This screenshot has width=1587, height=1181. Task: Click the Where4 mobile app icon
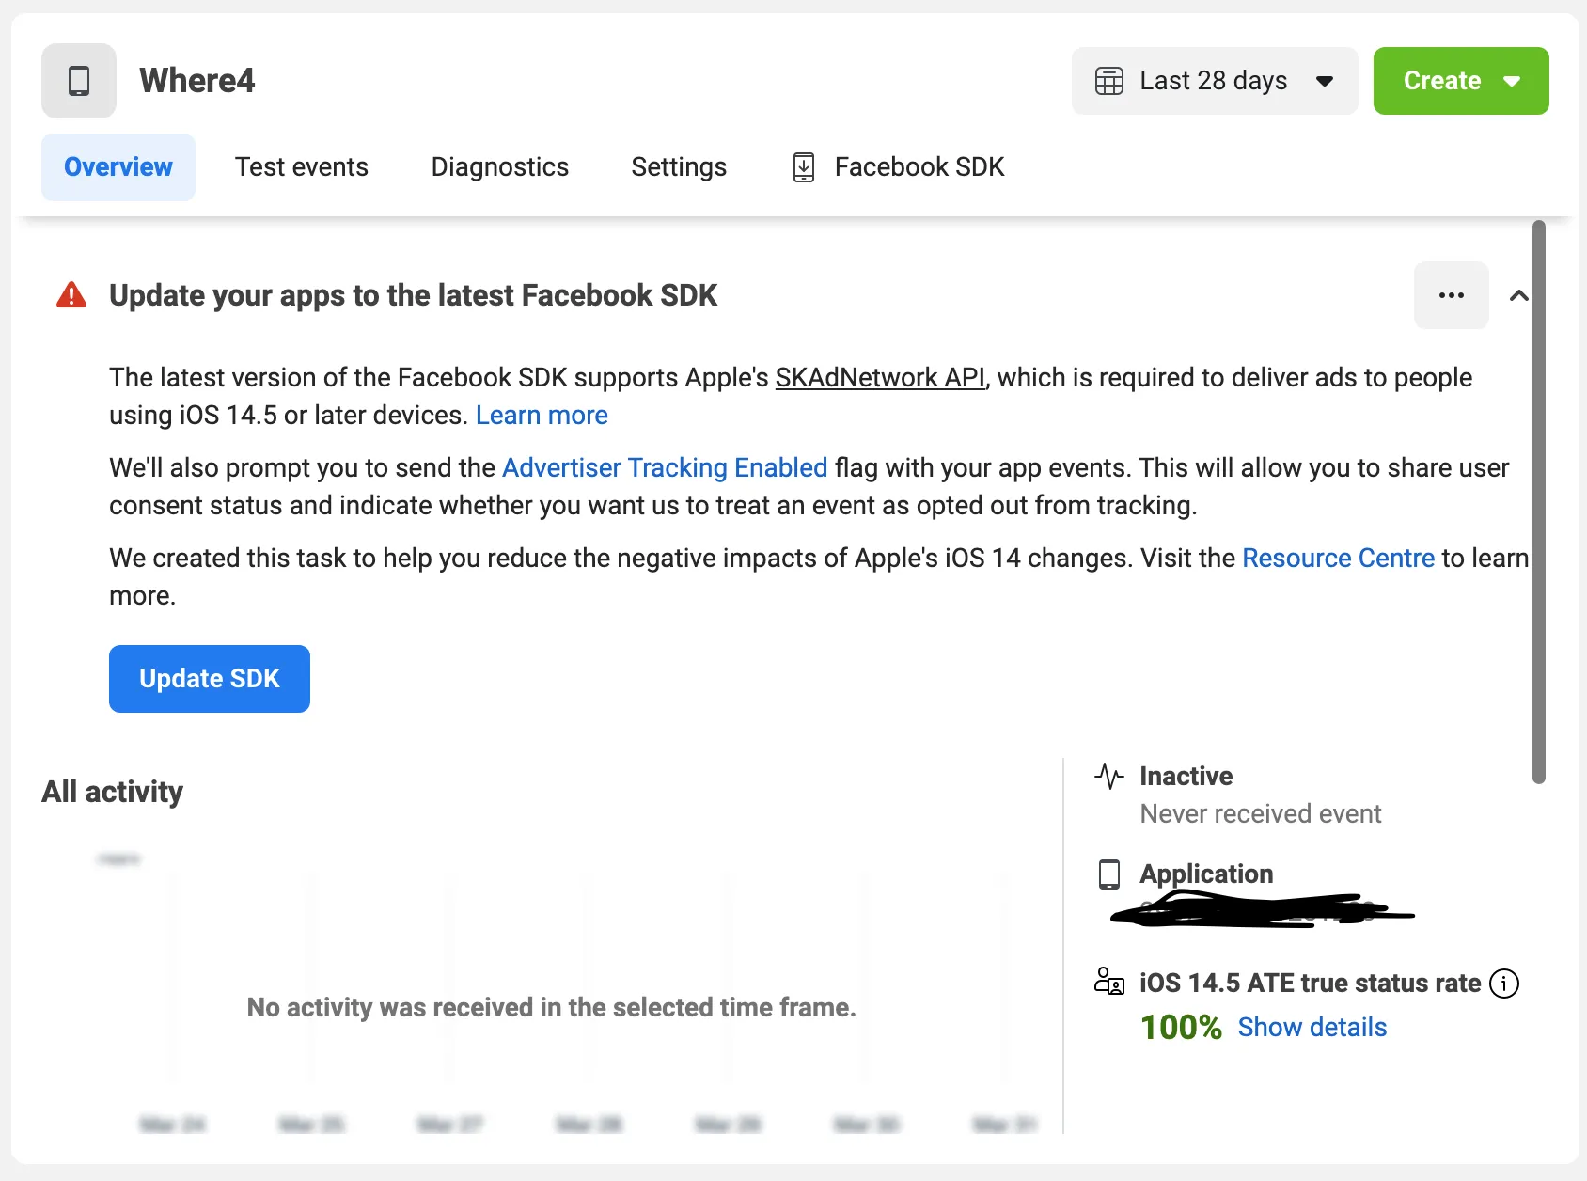[x=79, y=81]
